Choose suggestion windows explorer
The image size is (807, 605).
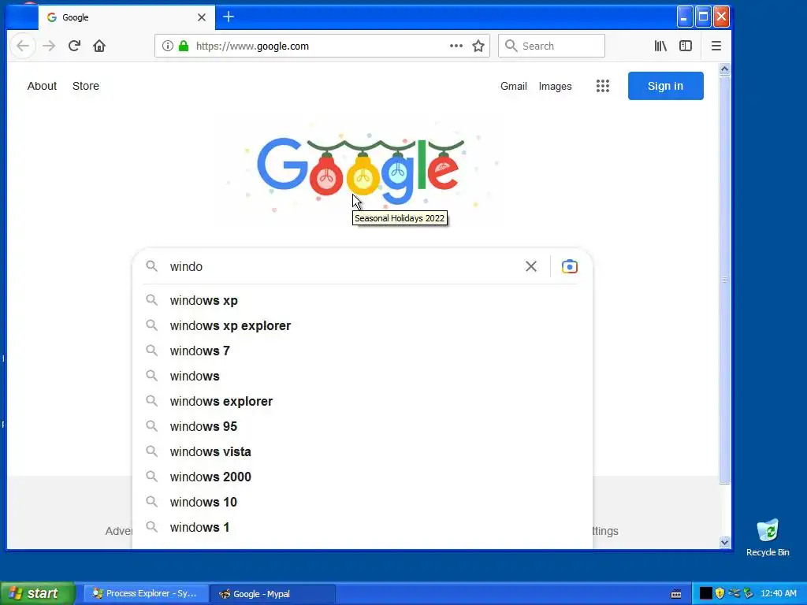362,401
